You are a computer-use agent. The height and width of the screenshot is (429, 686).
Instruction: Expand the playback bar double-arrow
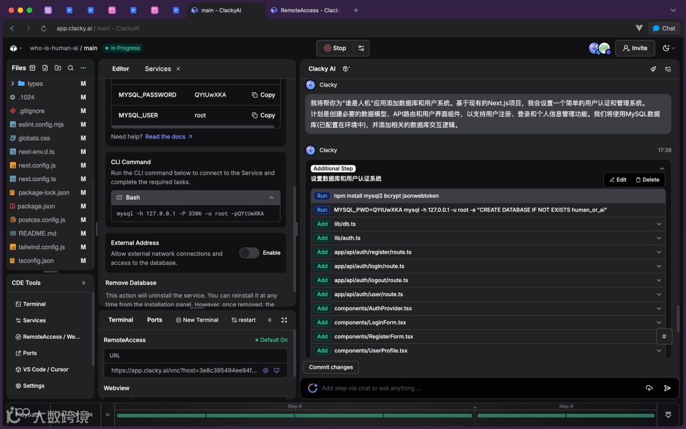point(107,414)
